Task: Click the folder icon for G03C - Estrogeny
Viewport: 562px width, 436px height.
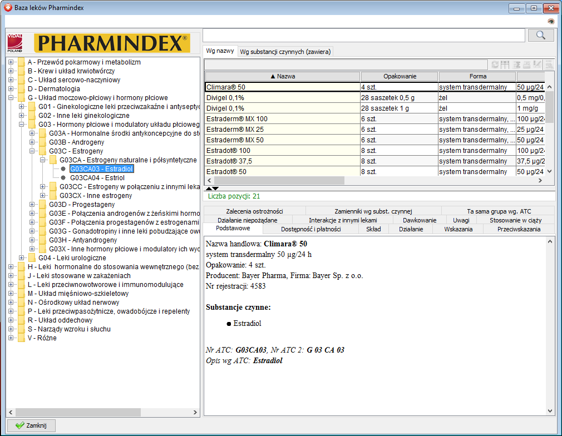Action: pyautogui.click(x=43, y=151)
